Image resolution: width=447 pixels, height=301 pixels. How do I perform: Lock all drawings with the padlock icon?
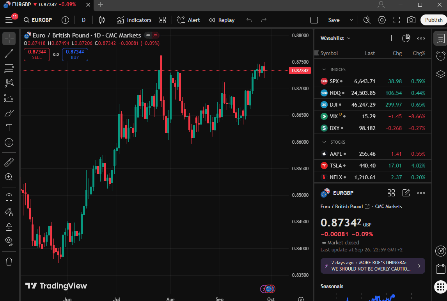point(9,227)
